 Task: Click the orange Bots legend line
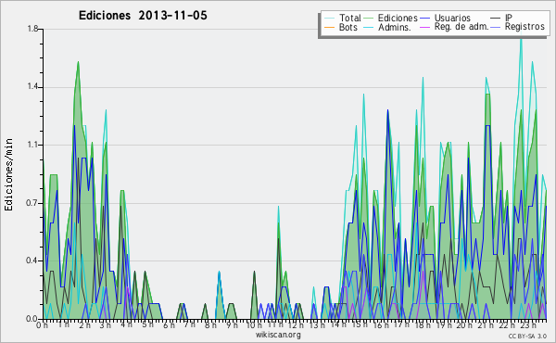pyautogui.click(x=329, y=27)
